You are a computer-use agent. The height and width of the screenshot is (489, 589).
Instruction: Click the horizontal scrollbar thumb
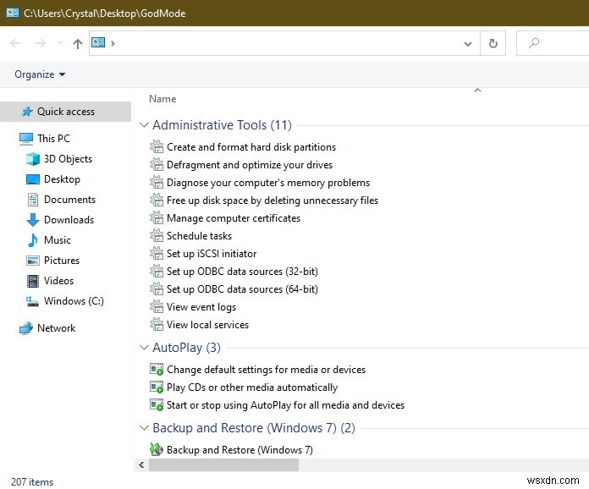click(x=223, y=465)
